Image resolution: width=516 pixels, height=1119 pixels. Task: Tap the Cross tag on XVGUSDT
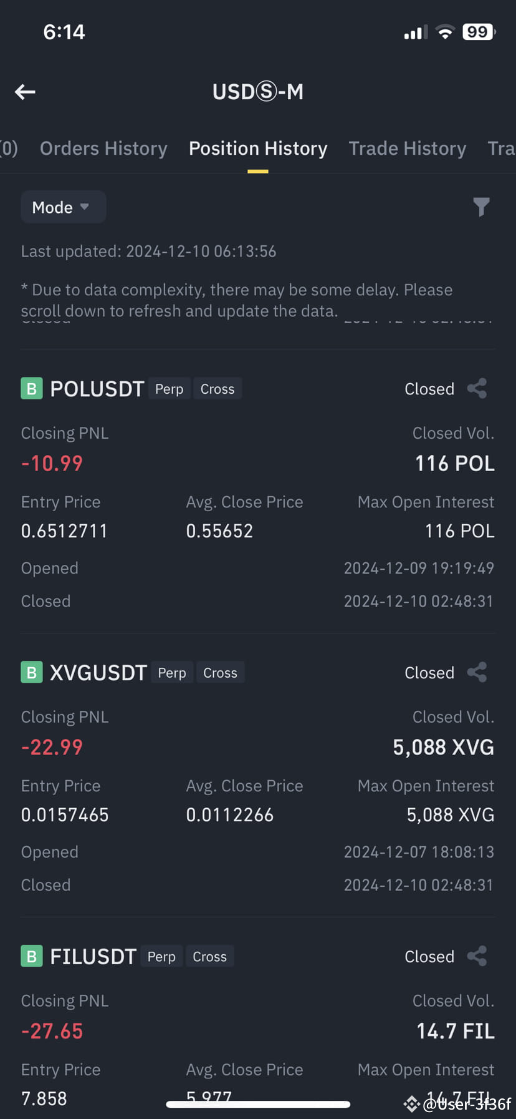tap(221, 673)
